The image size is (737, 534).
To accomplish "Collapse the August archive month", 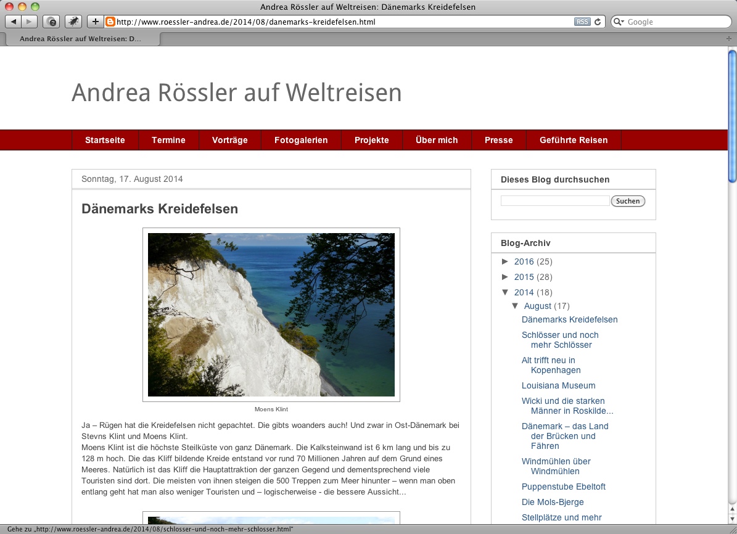I will [x=516, y=306].
